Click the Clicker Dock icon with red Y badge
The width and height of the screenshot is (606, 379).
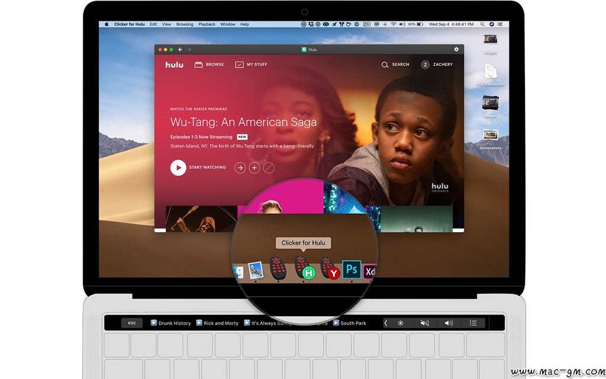(330, 268)
